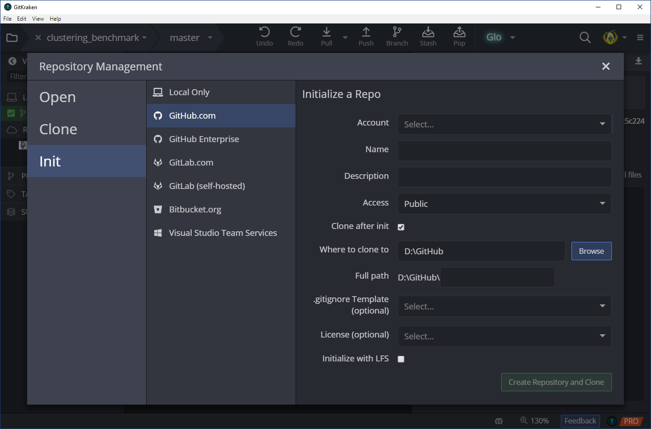Click the Feedback button
Screen dimensions: 651x429
pyautogui.click(x=580, y=421)
